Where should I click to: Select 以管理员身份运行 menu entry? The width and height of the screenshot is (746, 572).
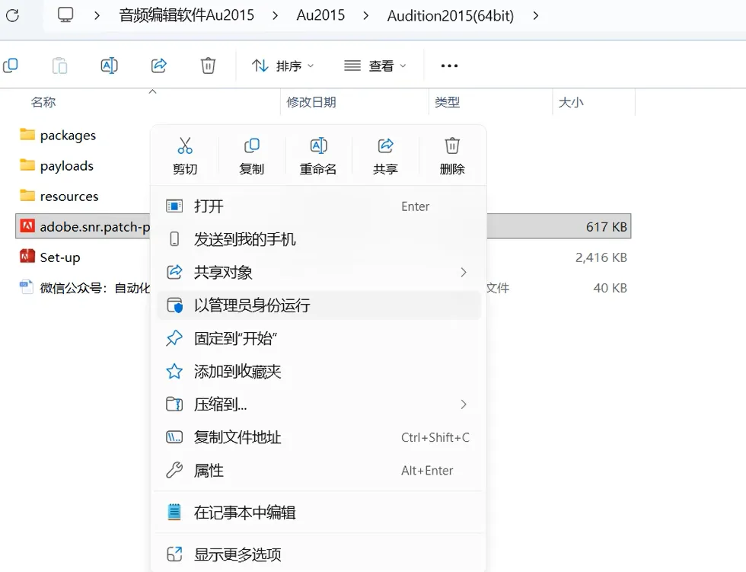(x=319, y=305)
